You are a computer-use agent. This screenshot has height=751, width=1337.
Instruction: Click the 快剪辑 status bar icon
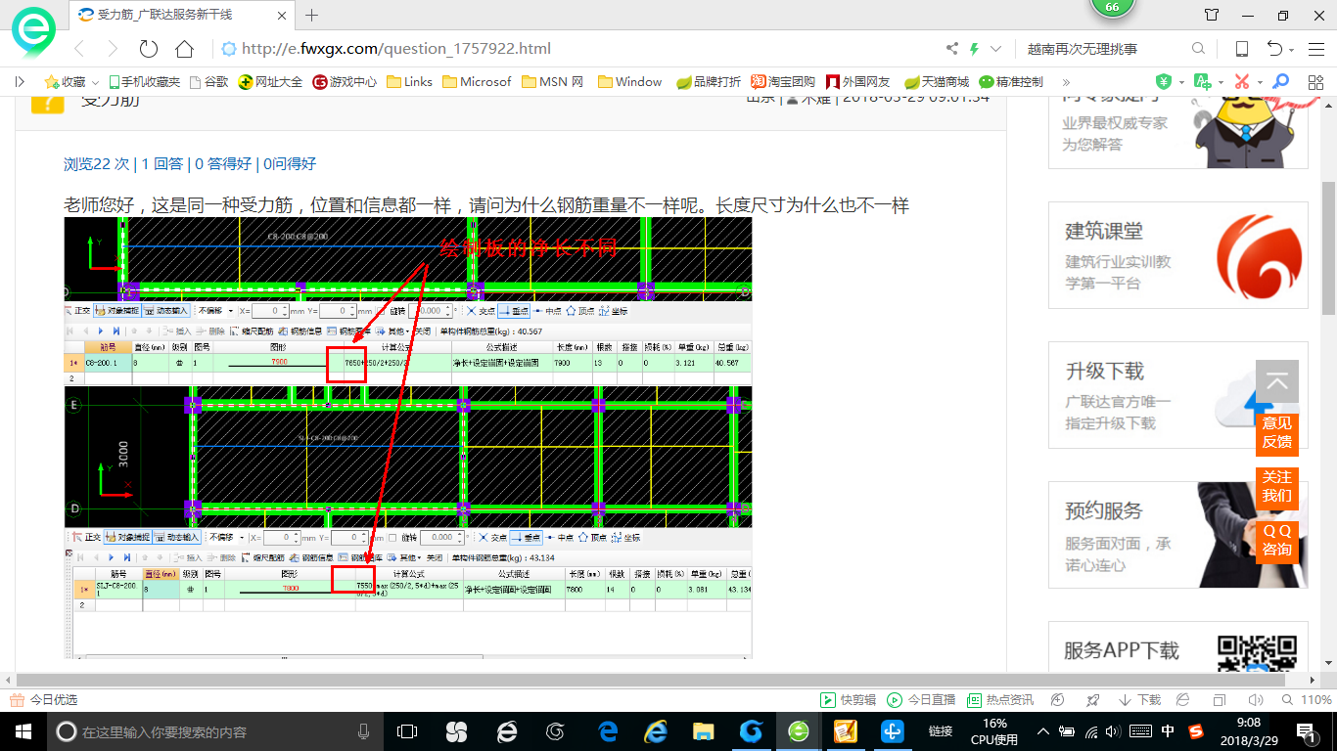[847, 700]
